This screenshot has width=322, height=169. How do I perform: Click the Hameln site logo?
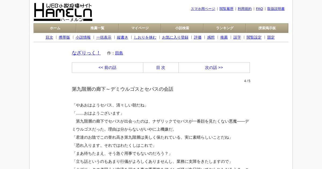(x=63, y=12)
